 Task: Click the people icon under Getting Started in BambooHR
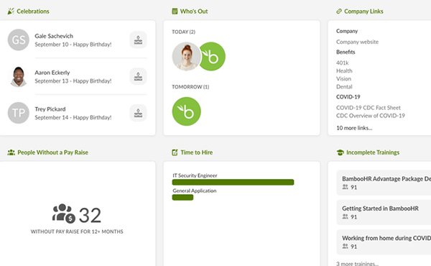pyautogui.click(x=346, y=217)
